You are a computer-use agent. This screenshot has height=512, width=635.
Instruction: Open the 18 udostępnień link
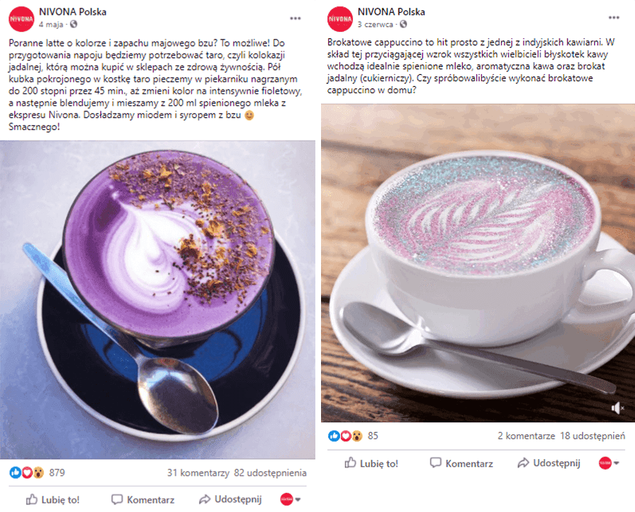coord(593,436)
